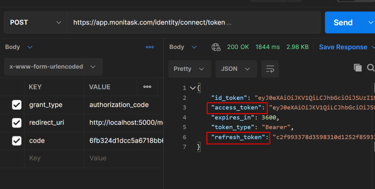The image size is (375, 189).
Task: Open the response search magnifier icon
Action: pyautogui.click(x=371, y=68)
